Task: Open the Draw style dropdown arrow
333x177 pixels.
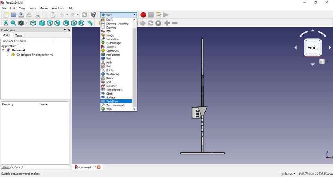Action: point(26,23)
